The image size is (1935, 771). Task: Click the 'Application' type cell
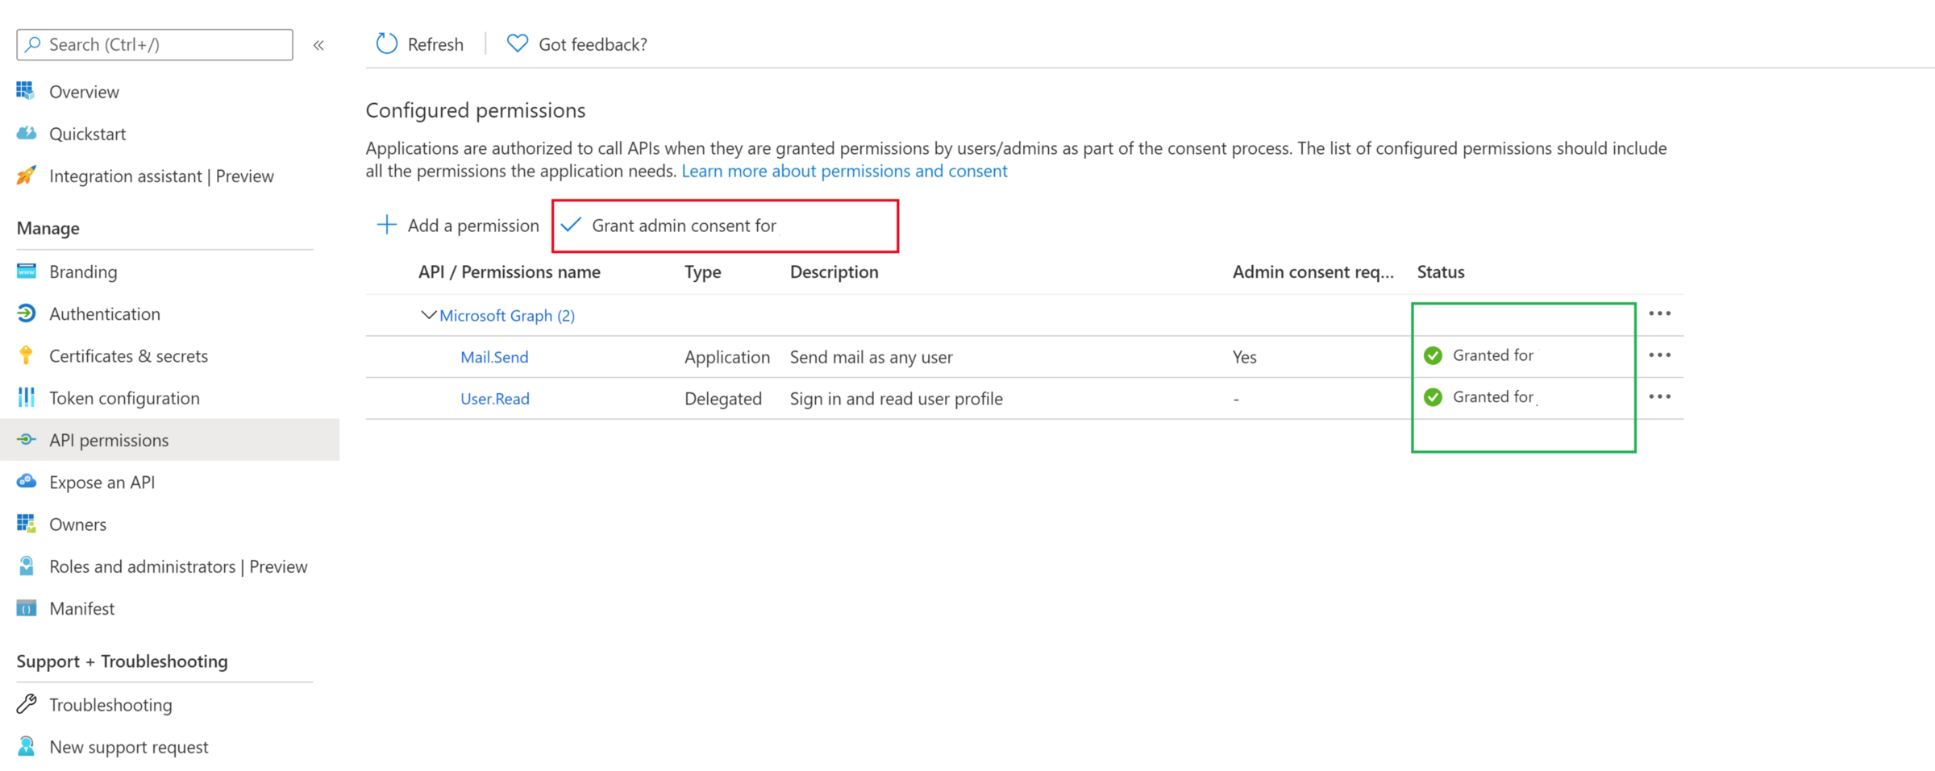tap(726, 357)
